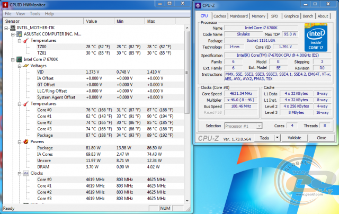Collapse the Voltages group
The height and width of the screenshot is (214, 339).
(20, 66)
